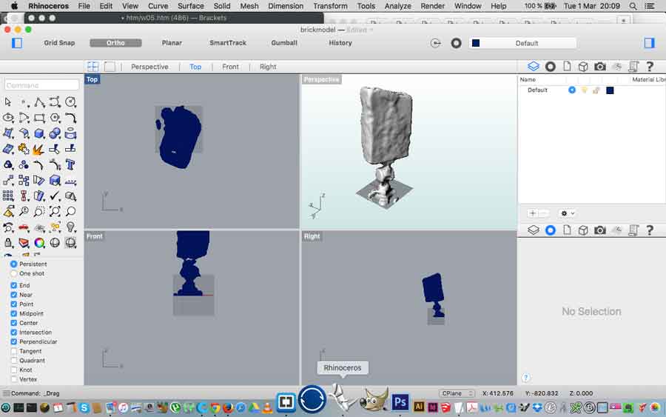The height and width of the screenshot is (417, 666).
Task: Select the Zoom extents tool
Action: tap(55, 211)
